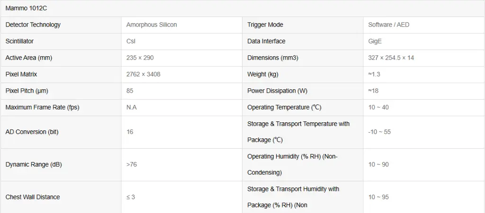Select the Pixel Matrix label cell
The height and width of the screenshot is (213, 485).
[x=21, y=74]
